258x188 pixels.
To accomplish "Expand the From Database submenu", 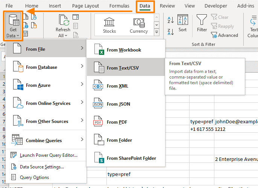I will [46, 67].
